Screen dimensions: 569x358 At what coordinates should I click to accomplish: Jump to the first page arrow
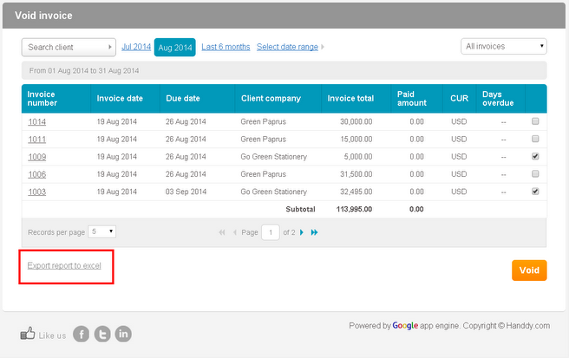[222, 232]
